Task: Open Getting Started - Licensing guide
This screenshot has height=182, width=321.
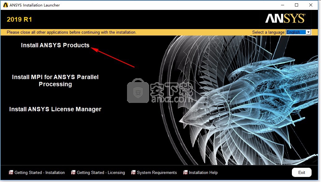Action: (101, 173)
